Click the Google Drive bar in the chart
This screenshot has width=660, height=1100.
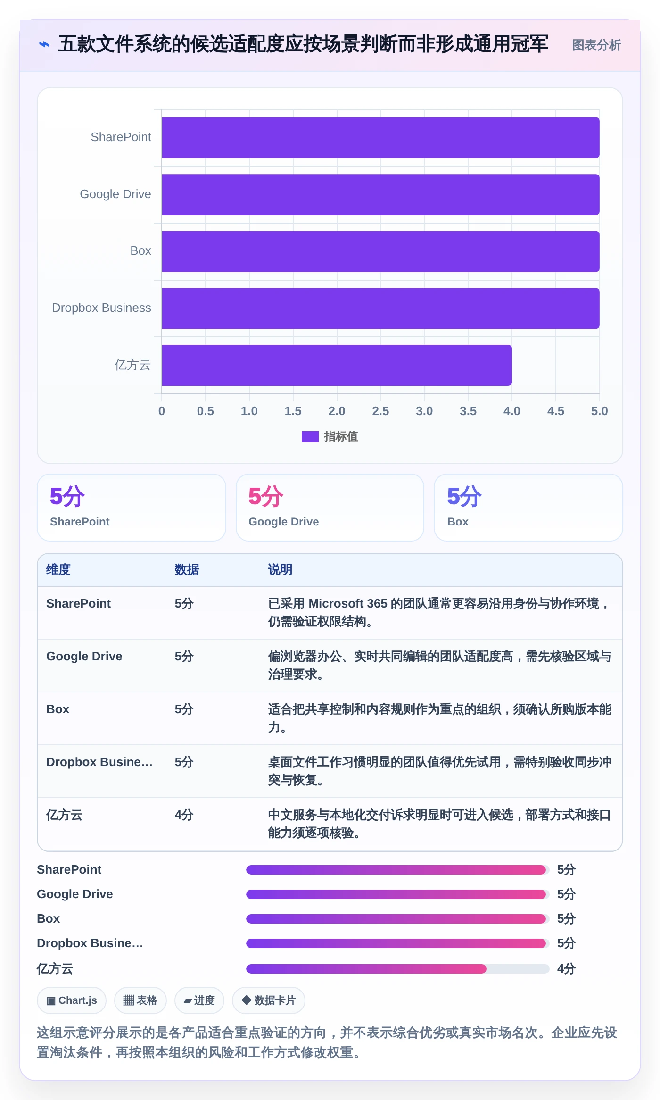pyautogui.click(x=380, y=194)
